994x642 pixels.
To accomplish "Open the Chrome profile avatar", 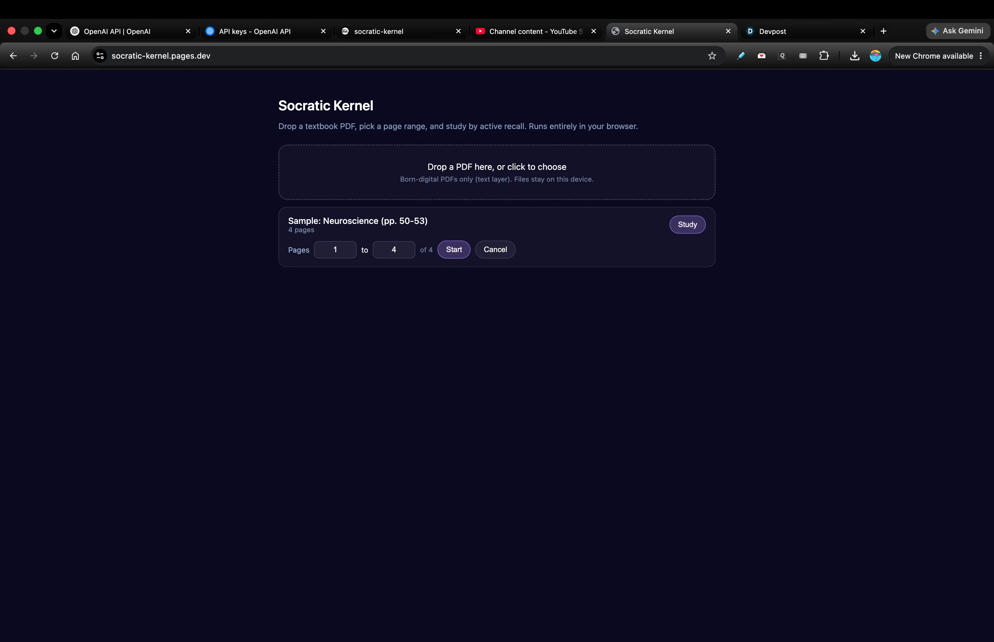I will (x=876, y=56).
